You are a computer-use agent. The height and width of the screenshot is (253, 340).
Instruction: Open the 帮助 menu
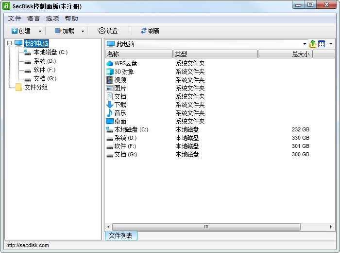pos(71,18)
